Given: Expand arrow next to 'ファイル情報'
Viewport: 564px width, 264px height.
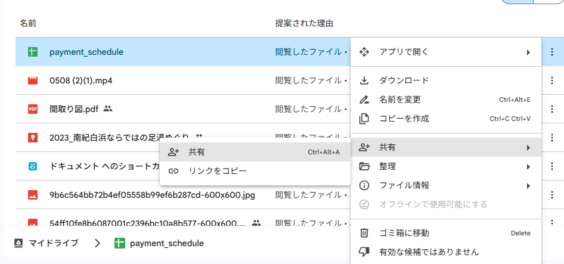Looking at the screenshot, I should tap(528, 186).
